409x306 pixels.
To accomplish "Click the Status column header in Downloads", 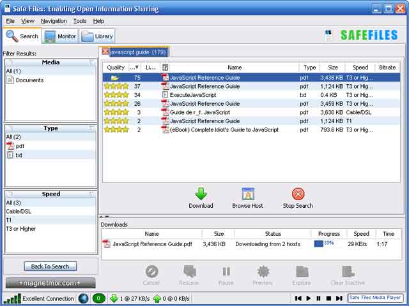I will point(273,234).
